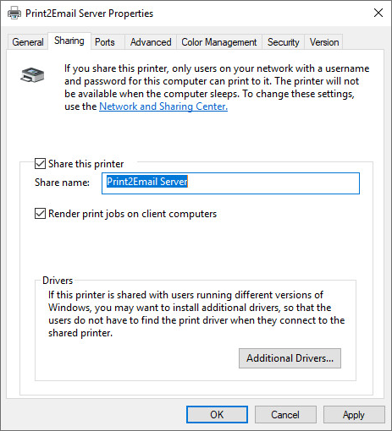Click the Drivers group description text
The image size is (392, 431).
(196, 314)
